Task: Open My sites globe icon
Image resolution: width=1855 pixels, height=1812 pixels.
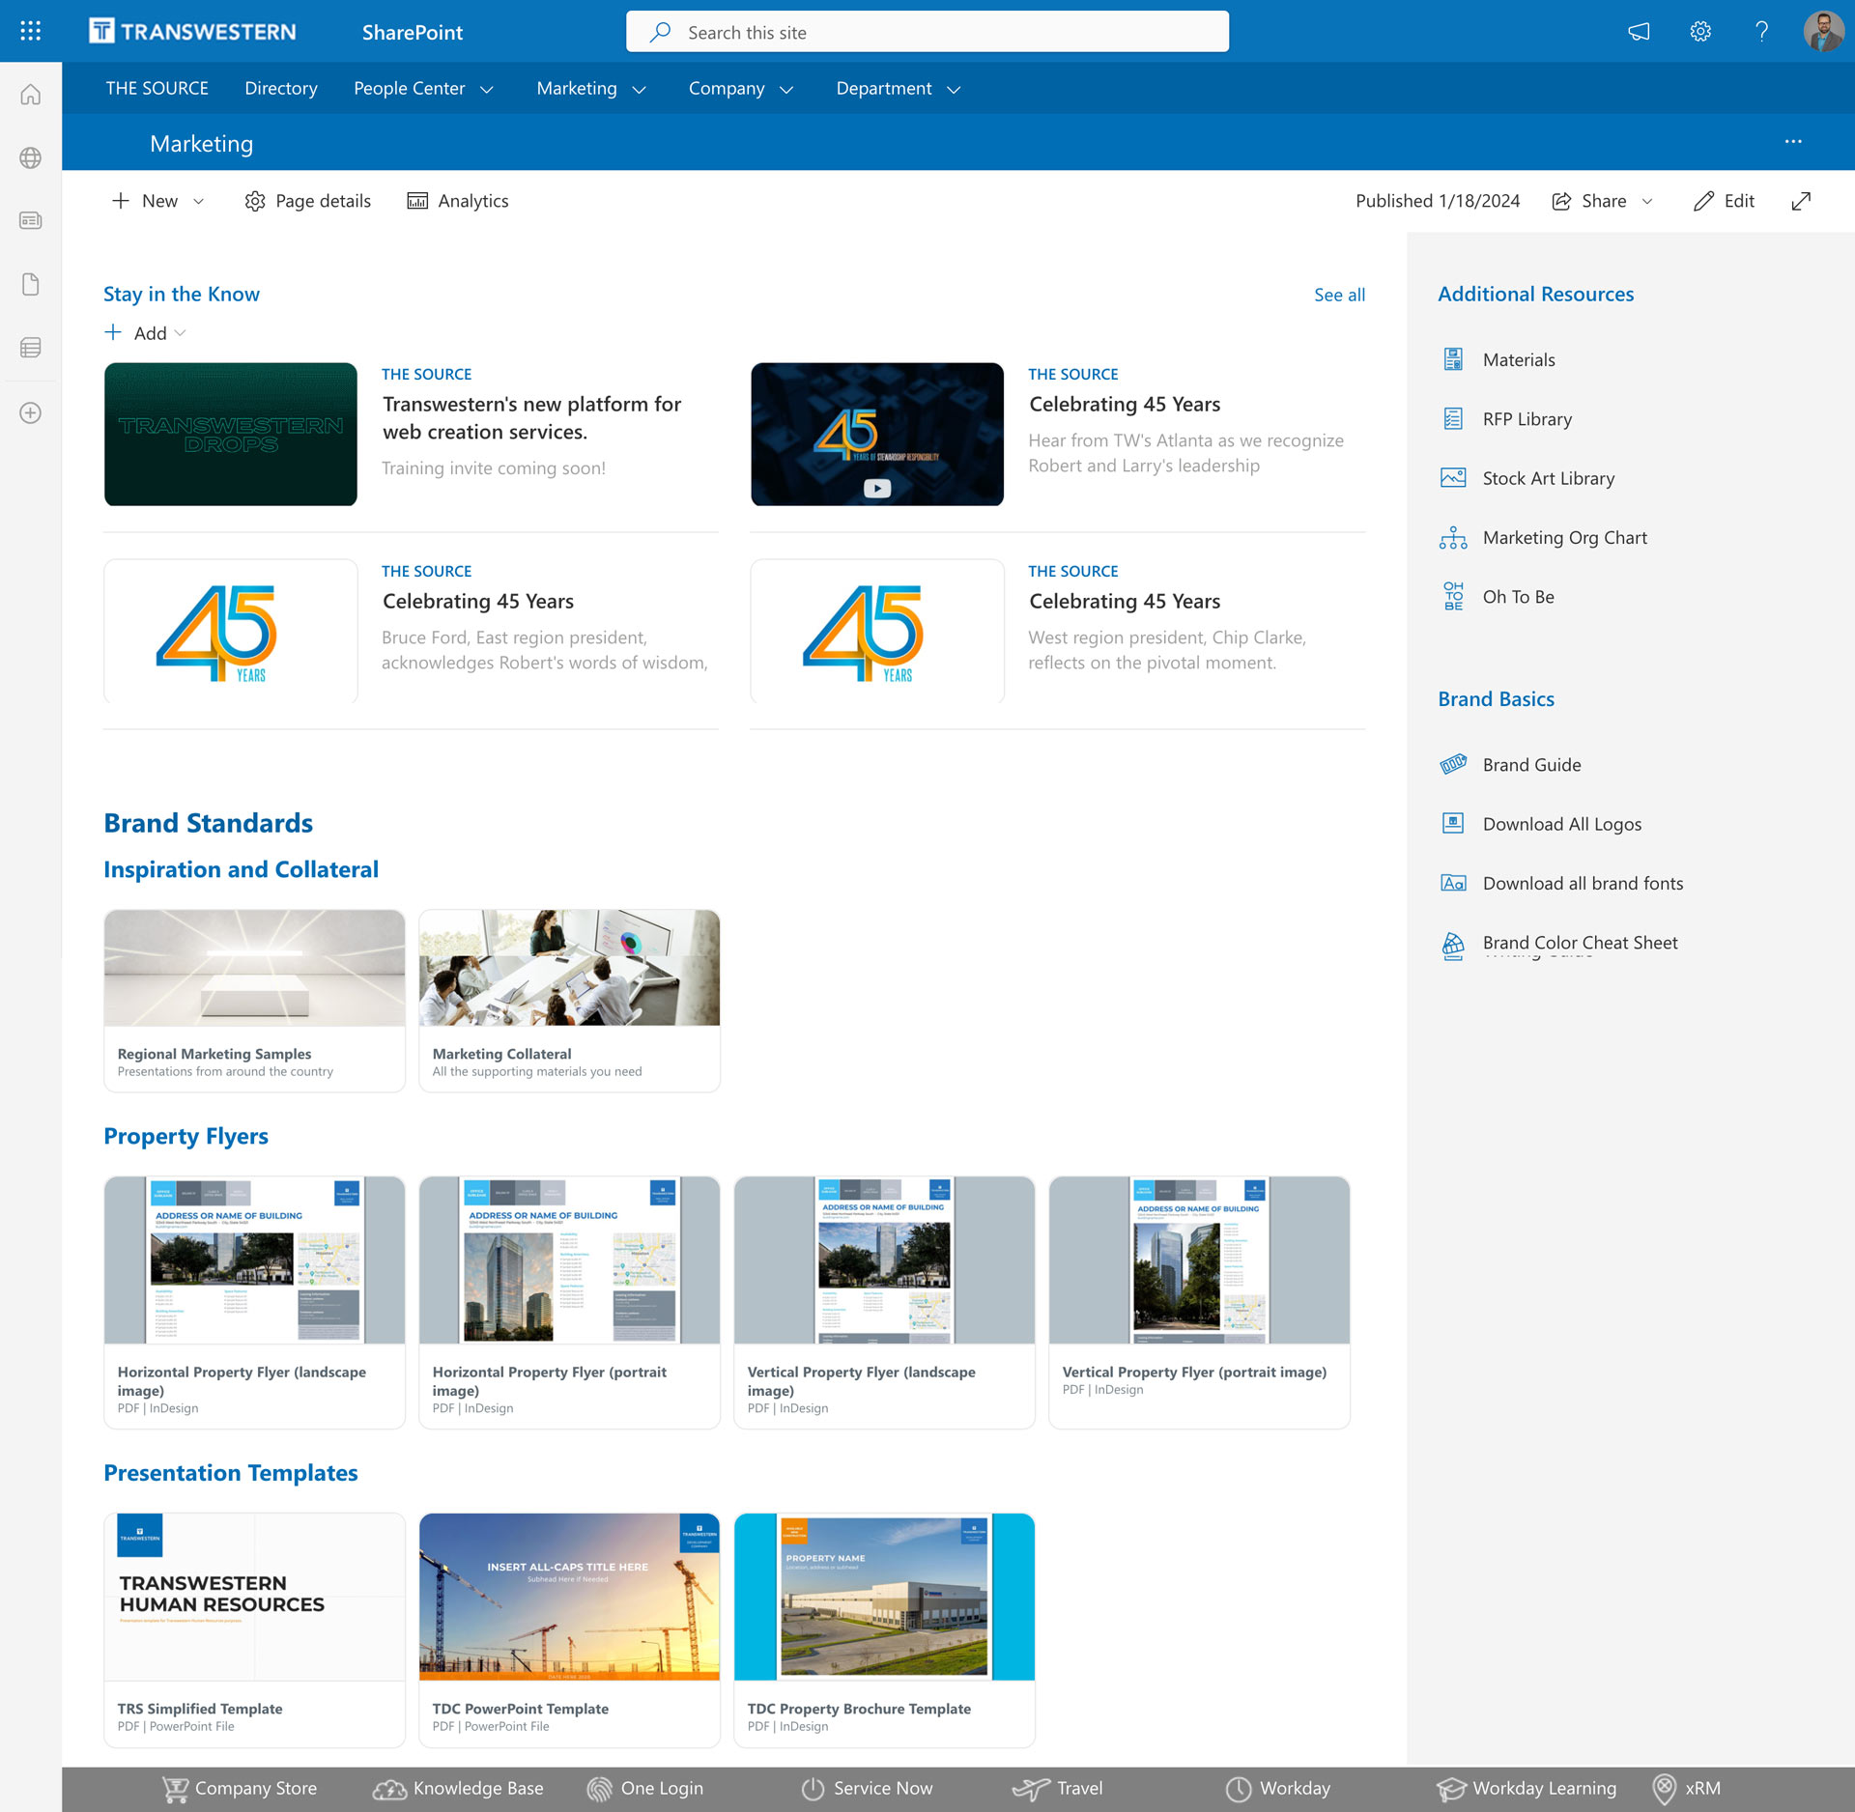Action: tap(31, 157)
